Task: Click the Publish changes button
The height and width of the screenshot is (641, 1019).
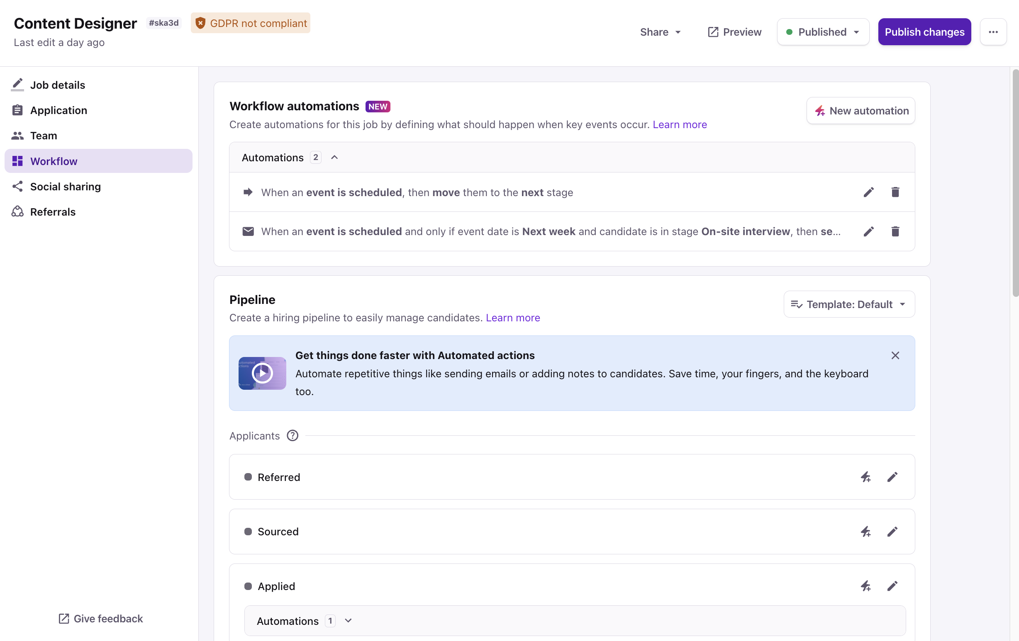Action: [924, 32]
